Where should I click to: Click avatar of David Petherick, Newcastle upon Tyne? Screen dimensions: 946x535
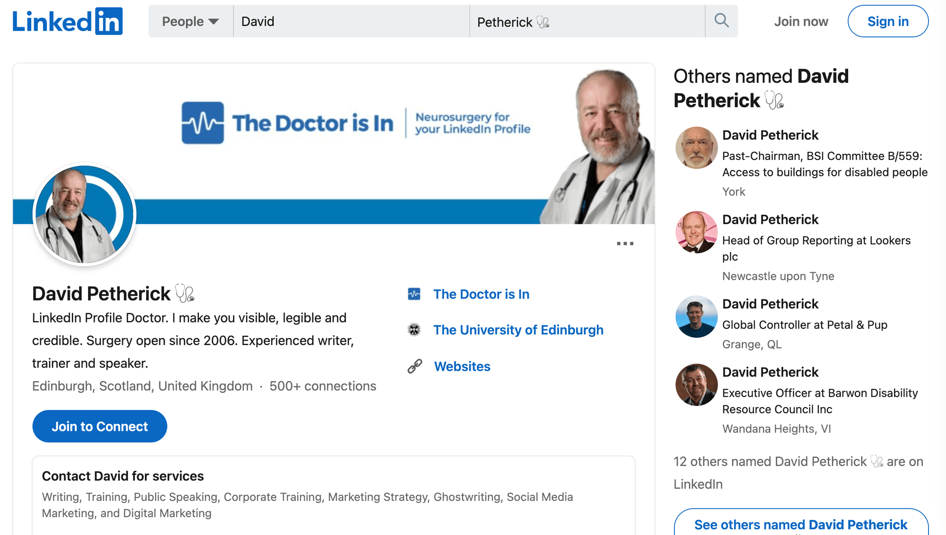click(696, 232)
